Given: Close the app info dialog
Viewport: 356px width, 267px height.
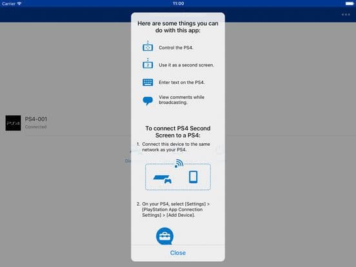Looking at the screenshot, I should (178, 253).
